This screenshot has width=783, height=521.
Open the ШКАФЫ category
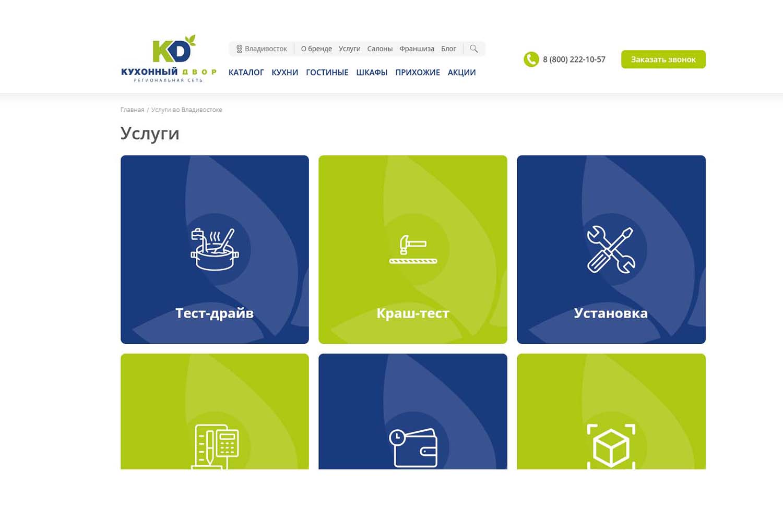tap(372, 72)
